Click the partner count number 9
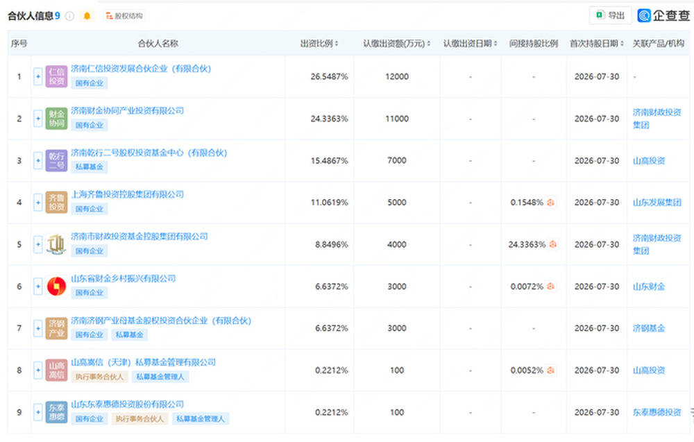This screenshot has height=442, width=694. [x=57, y=16]
